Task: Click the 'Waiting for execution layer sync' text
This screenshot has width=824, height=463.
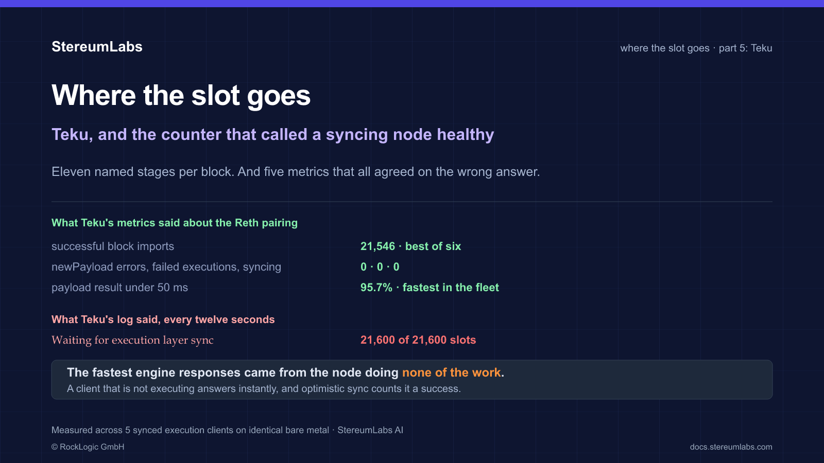Action: 132,340
